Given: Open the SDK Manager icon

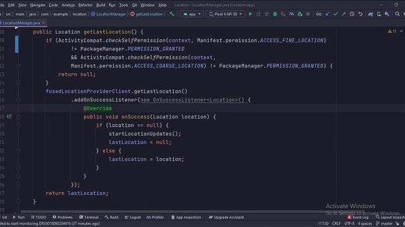Looking at the screenshot, I should coord(387,14).
